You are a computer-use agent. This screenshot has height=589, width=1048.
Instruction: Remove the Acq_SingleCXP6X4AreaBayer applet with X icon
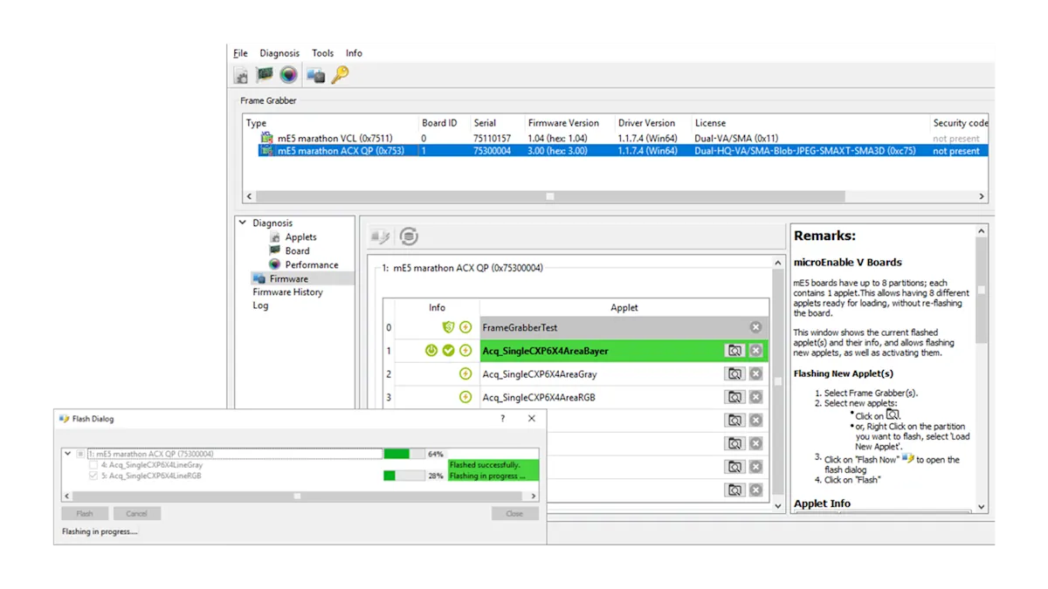tap(756, 351)
